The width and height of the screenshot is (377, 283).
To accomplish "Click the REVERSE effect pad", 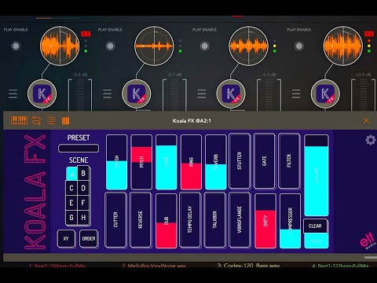I will [x=141, y=219].
